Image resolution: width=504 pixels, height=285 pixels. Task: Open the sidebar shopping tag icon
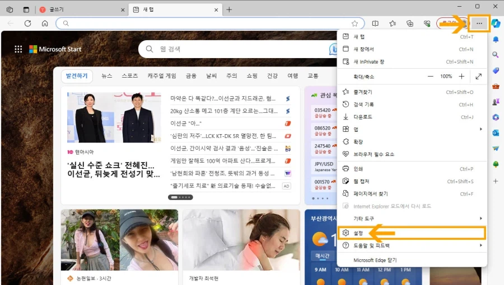496,70
